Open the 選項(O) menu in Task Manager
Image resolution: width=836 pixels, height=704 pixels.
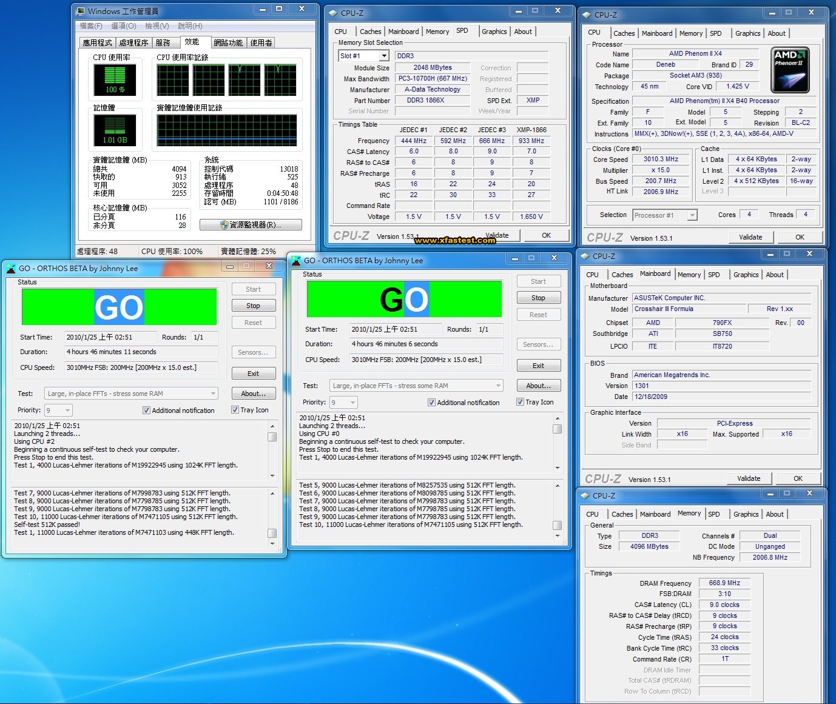[x=124, y=26]
